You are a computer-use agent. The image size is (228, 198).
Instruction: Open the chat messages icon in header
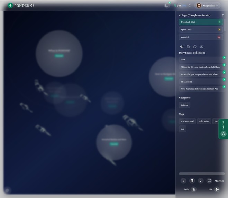point(167,6)
